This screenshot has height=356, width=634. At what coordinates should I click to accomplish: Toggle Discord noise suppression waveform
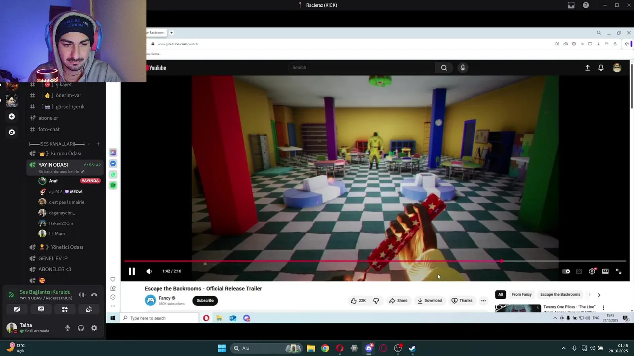pyautogui.click(x=82, y=295)
